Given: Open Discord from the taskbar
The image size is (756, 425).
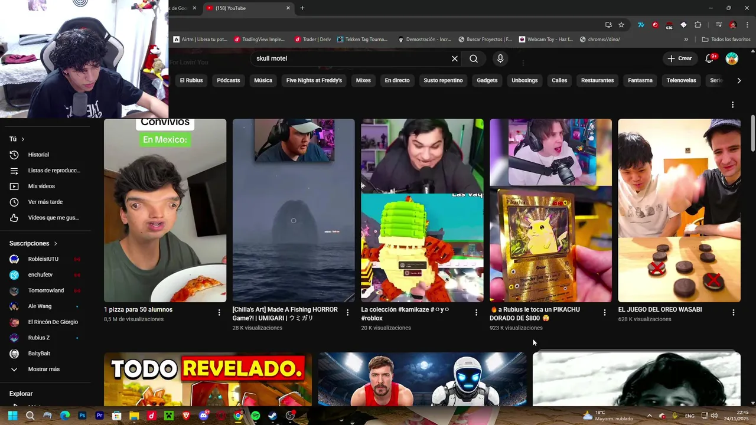Looking at the screenshot, I should (204, 416).
